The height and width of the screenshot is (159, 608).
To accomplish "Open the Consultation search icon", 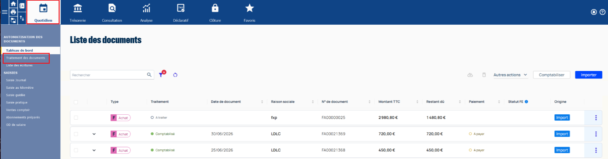I will pos(112,8).
